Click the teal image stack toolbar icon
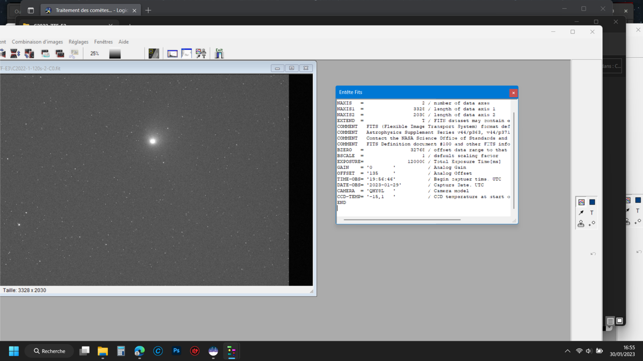The height and width of the screenshot is (361, 643). tap(45, 54)
